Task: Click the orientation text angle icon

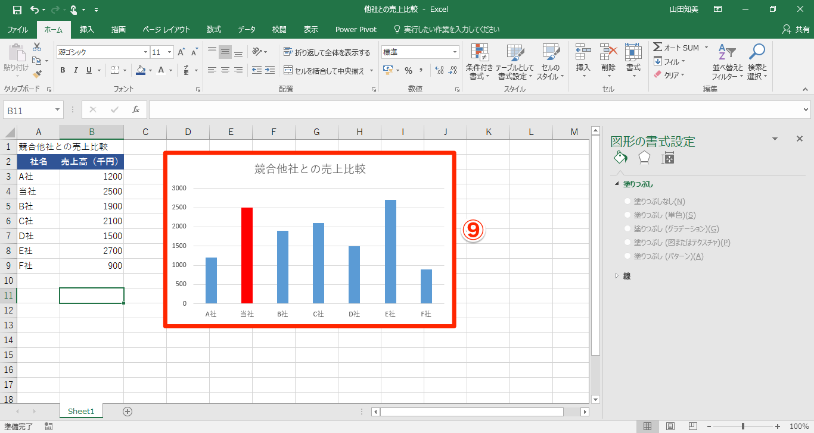Action: click(257, 52)
